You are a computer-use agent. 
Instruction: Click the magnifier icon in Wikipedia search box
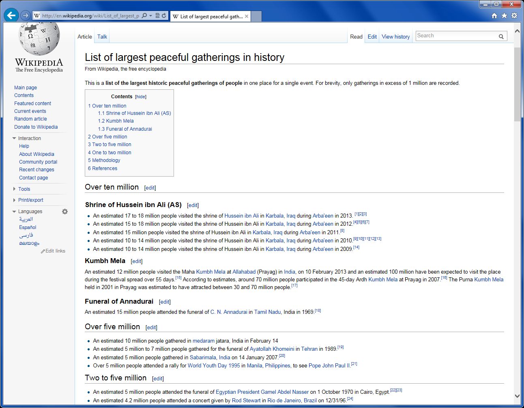pyautogui.click(x=501, y=37)
